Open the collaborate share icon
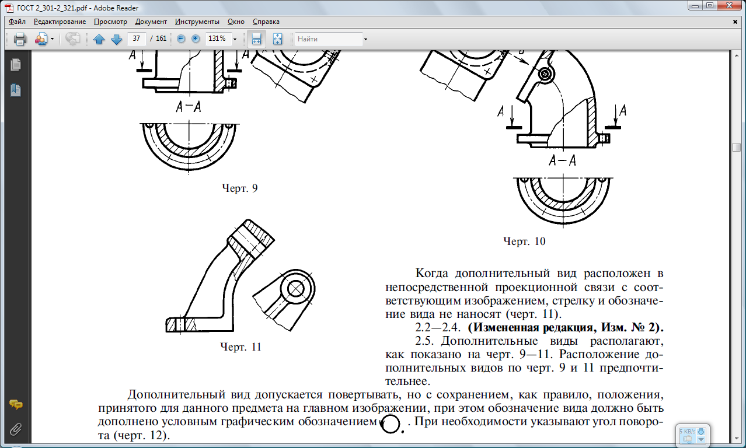746x448 pixels. tap(41, 39)
